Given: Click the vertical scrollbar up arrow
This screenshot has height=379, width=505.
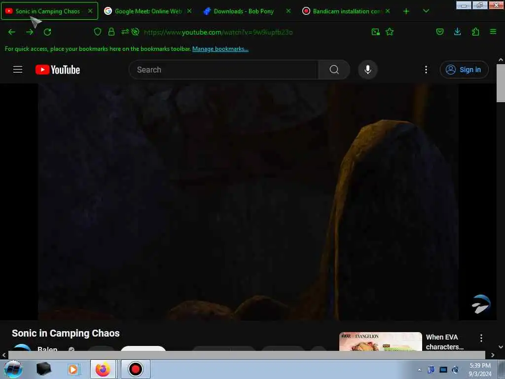Looking at the screenshot, I should (x=501, y=60).
